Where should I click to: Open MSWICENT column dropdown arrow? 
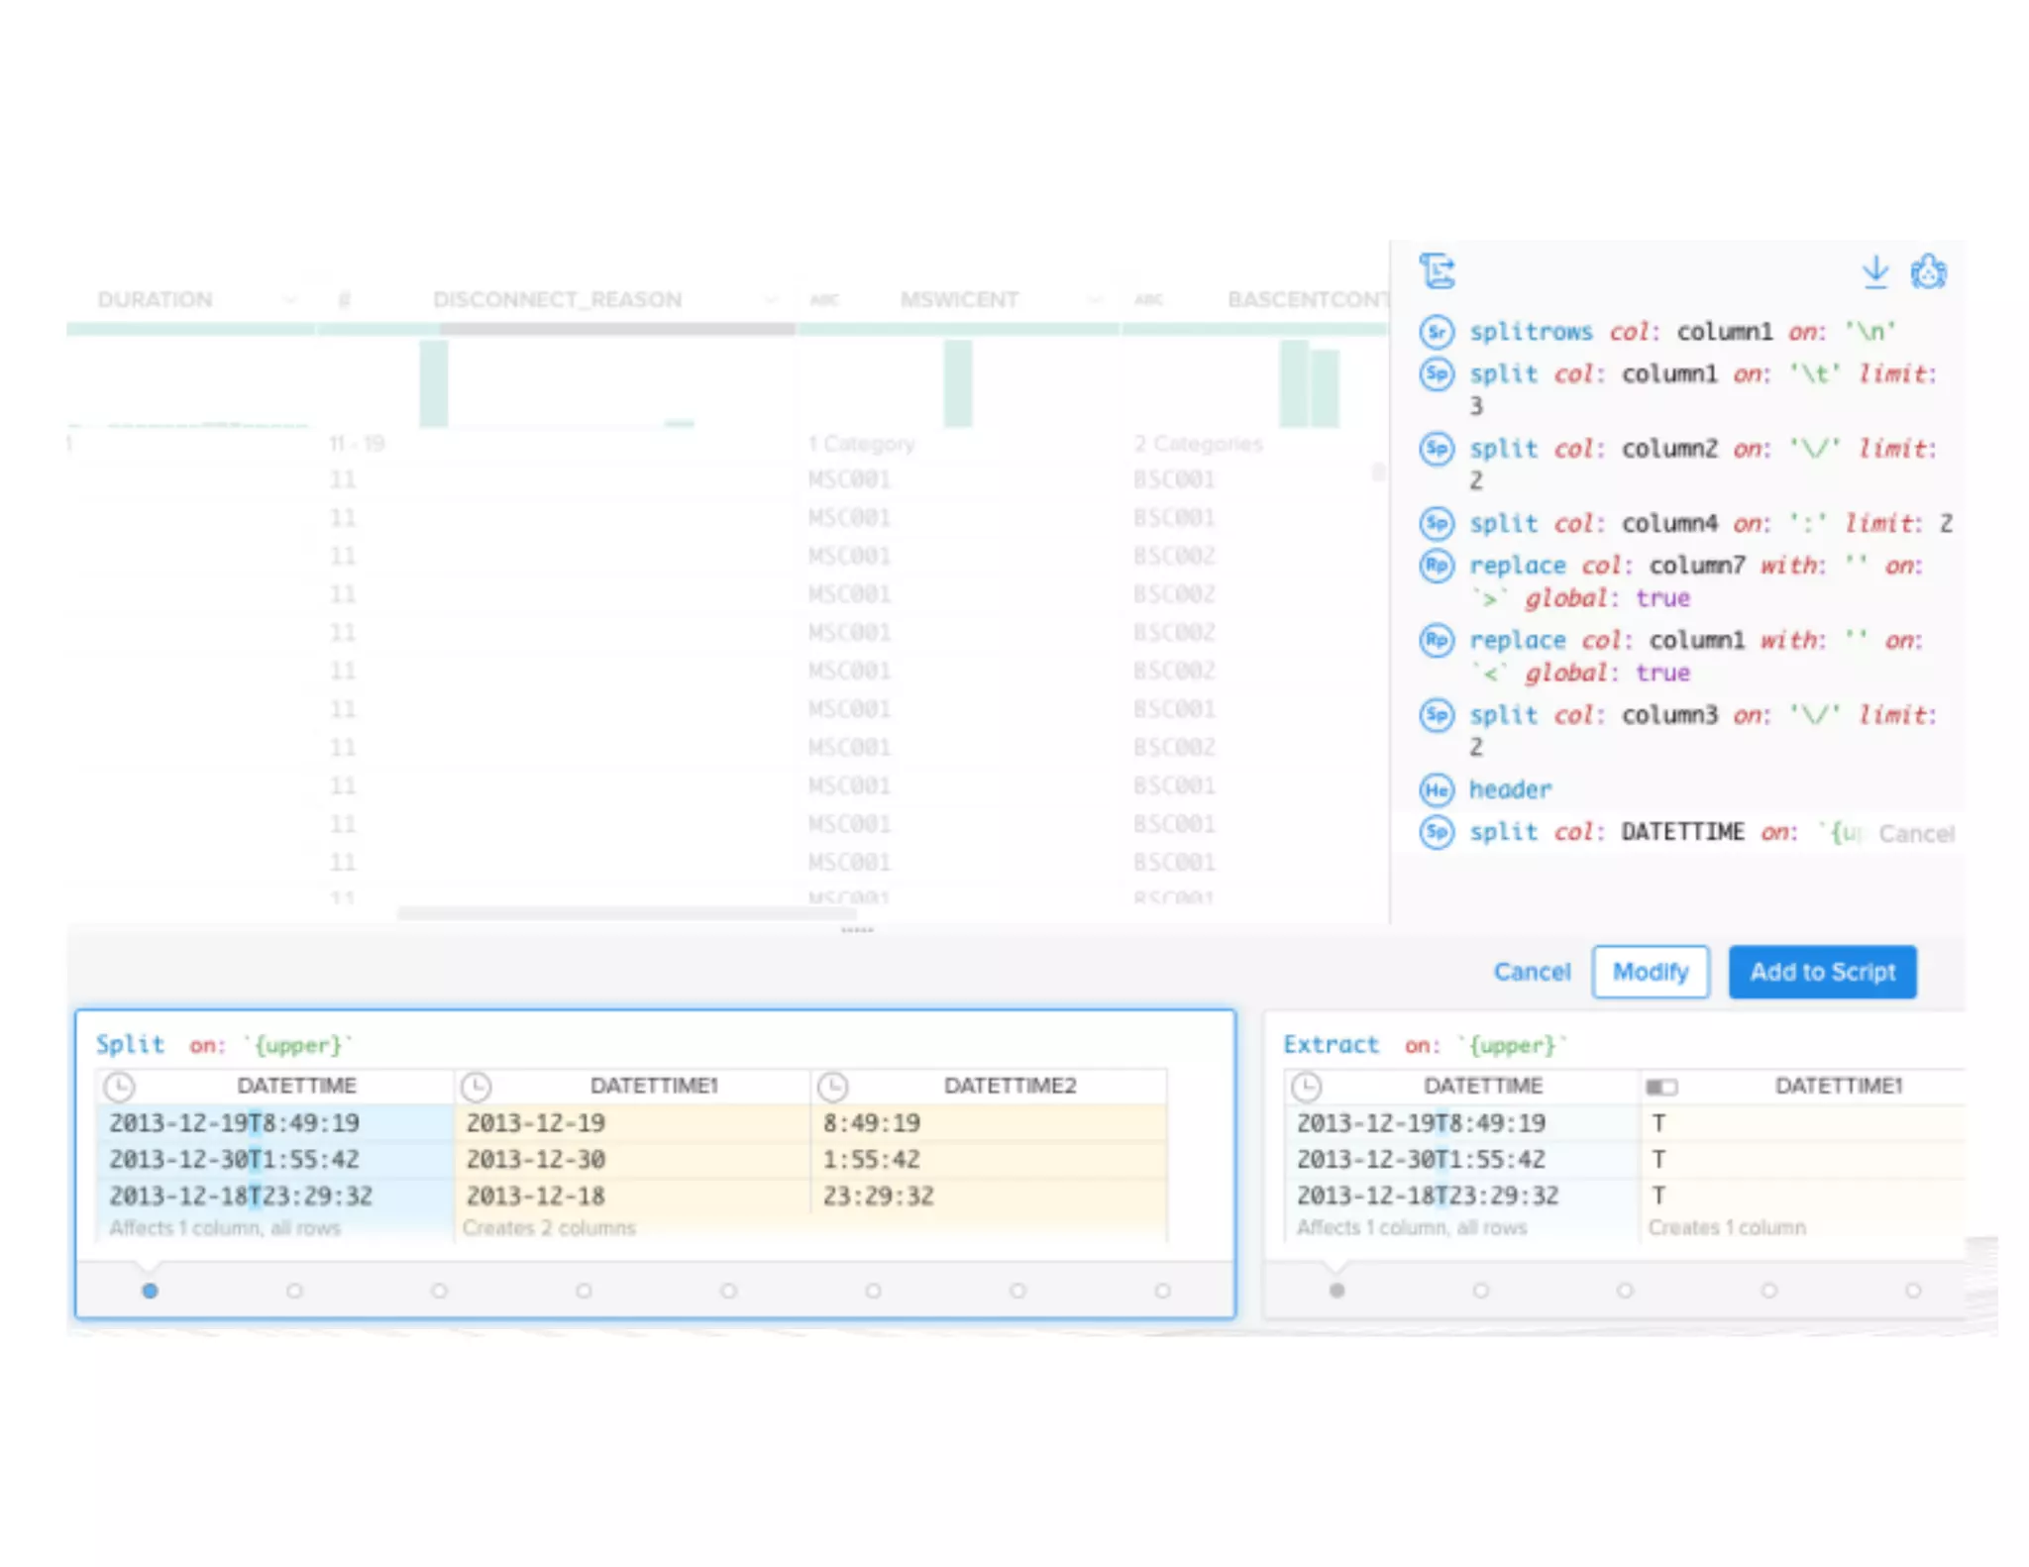(1095, 299)
